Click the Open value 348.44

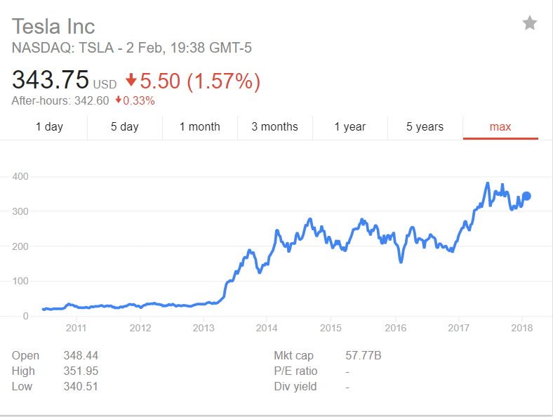81,355
